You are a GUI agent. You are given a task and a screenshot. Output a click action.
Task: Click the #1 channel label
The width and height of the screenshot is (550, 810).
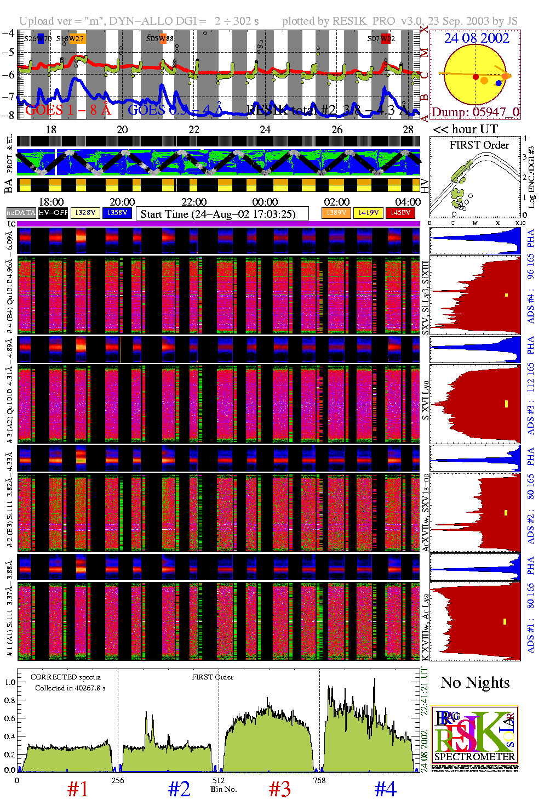click(78, 789)
